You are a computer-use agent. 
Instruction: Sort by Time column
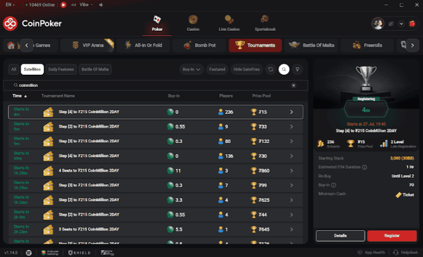coord(20,96)
